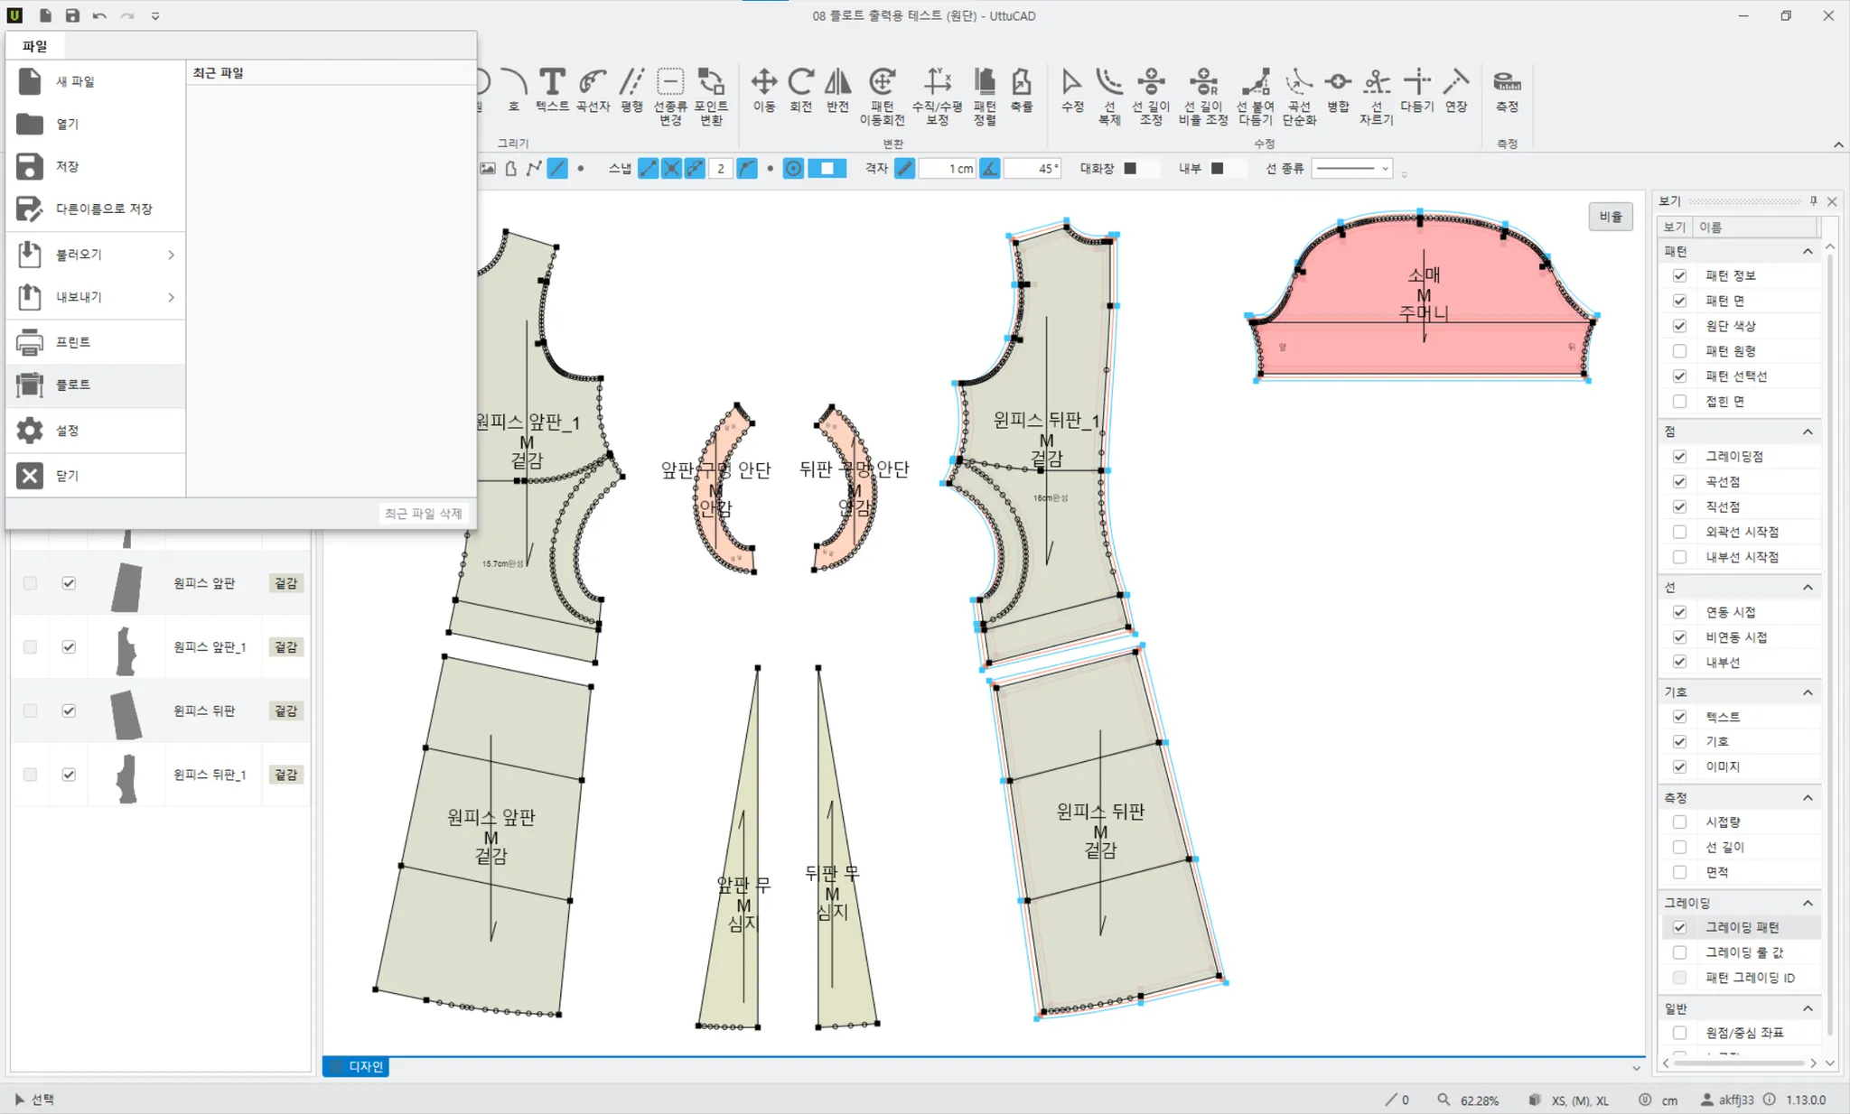Enable the 패턴 원형 checkbox
1850x1114 pixels.
[1679, 351]
